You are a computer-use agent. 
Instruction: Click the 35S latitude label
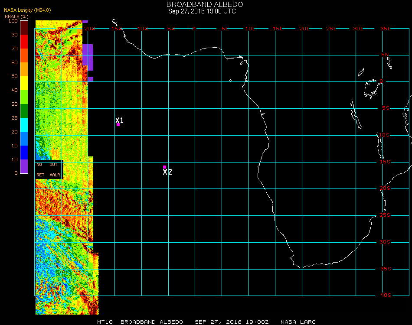(386, 269)
